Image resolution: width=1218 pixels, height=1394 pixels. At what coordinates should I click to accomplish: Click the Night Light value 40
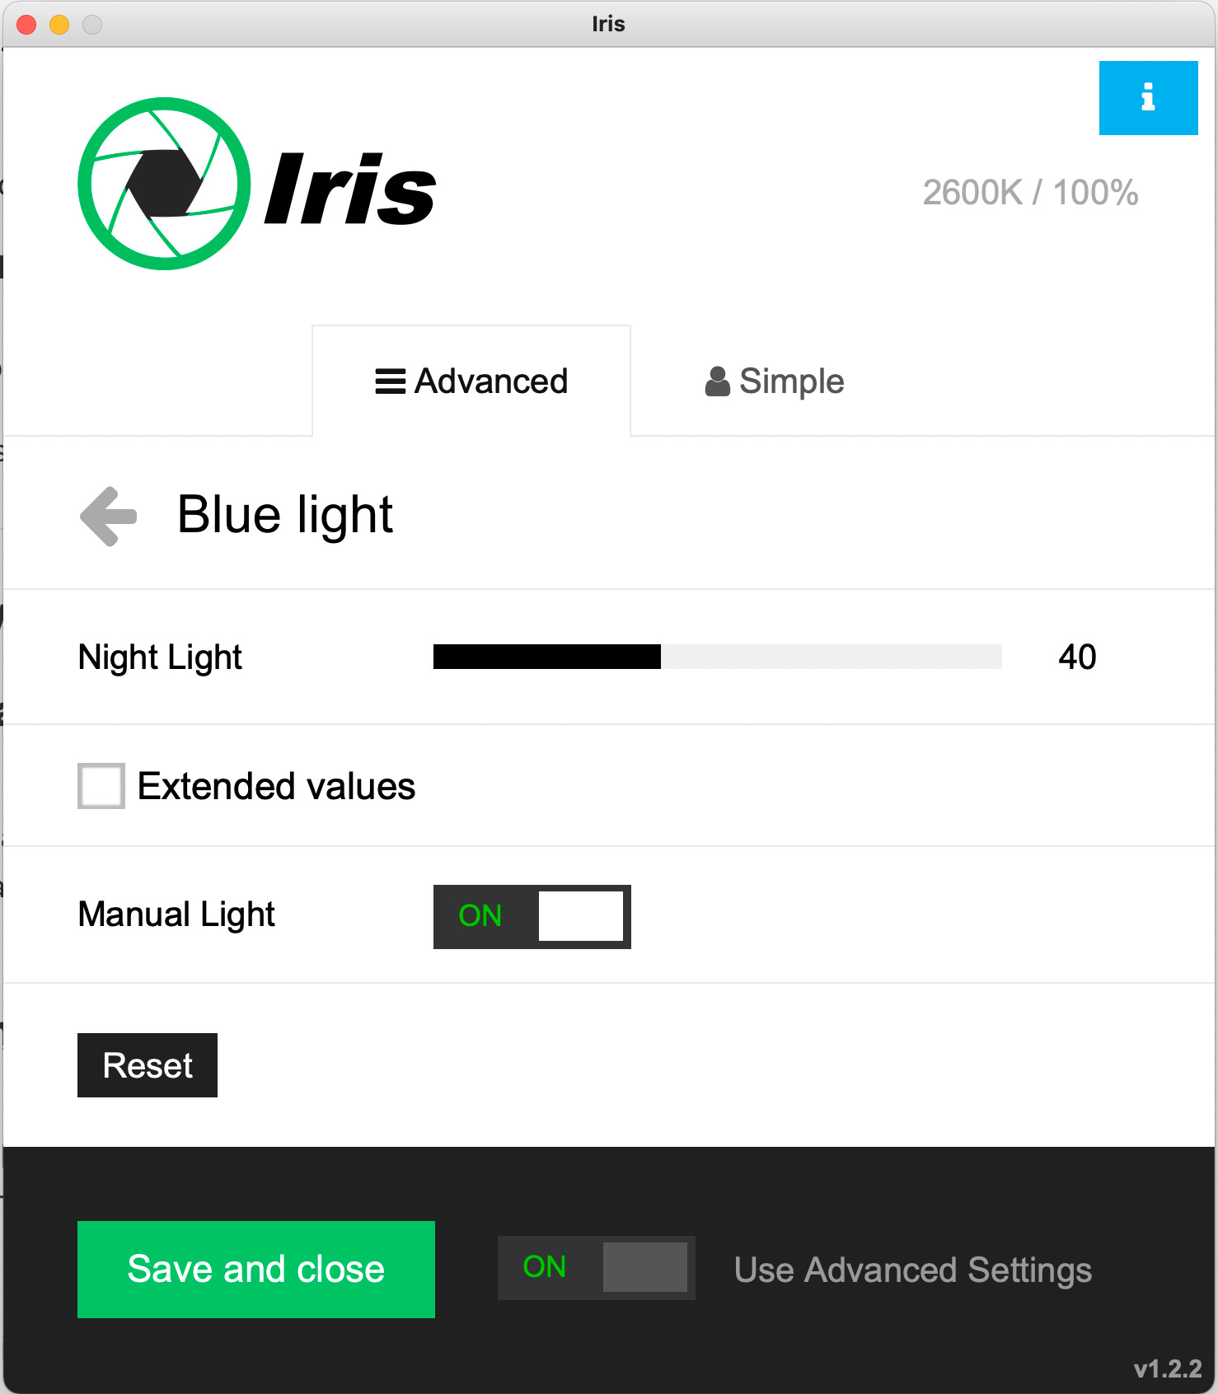coord(1077,657)
